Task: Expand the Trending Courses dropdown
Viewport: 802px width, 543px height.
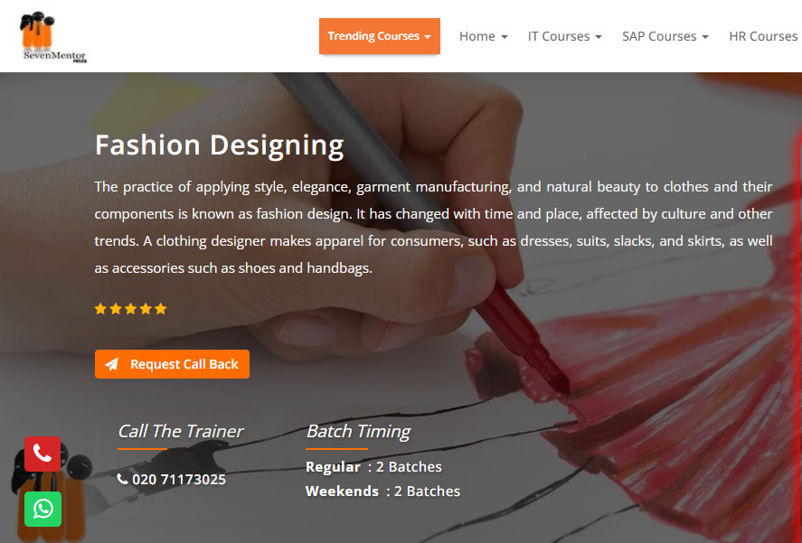Action: pyautogui.click(x=379, y=36)
